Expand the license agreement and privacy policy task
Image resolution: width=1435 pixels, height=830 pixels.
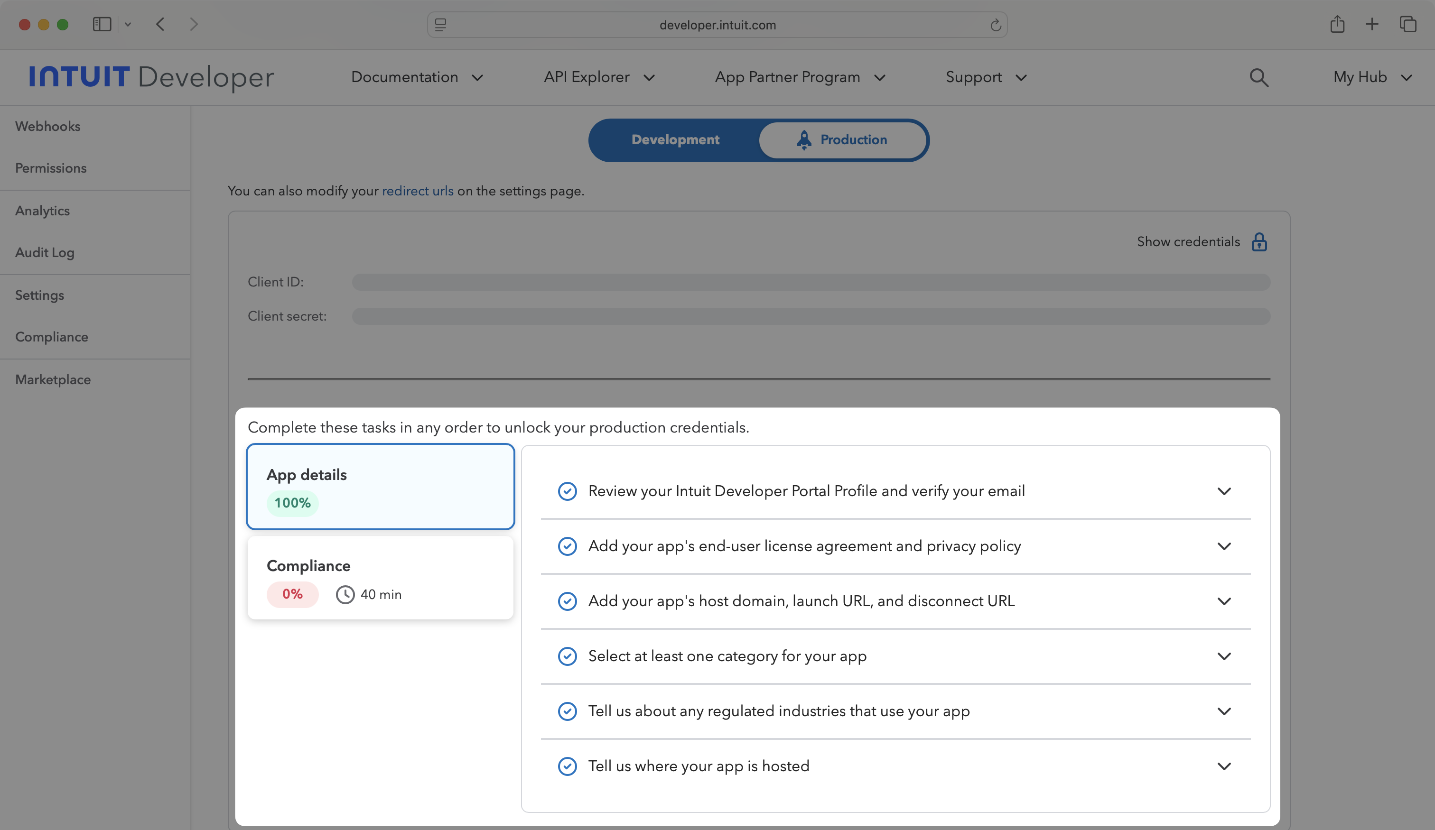(x=1225, y=546)
